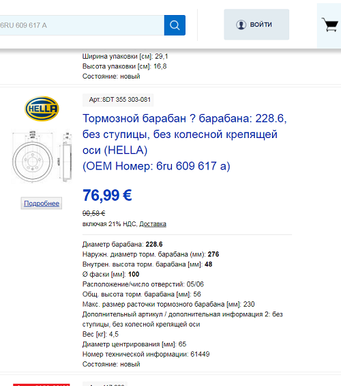
Task: Open the shopping cart icon
Action: tap(330, 25)
